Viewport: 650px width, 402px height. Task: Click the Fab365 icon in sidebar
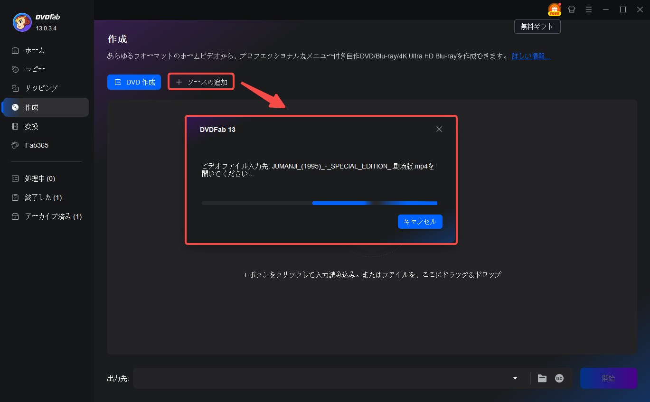pyautogui.click(x=16, y=145)
